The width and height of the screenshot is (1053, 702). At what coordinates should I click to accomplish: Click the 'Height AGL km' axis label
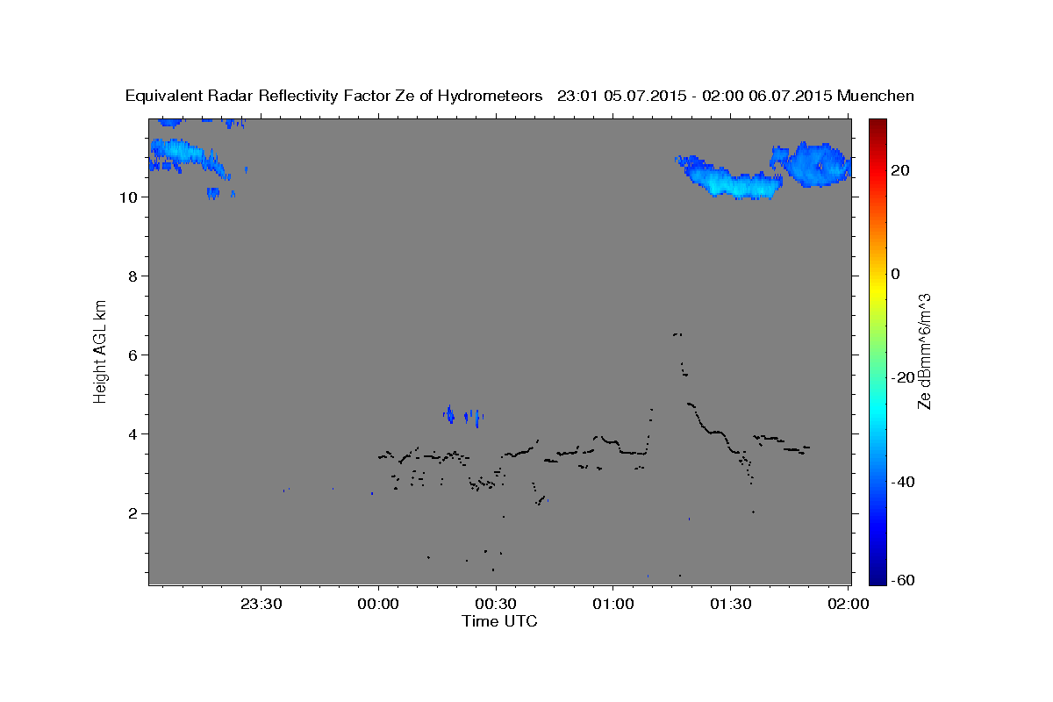coord(101,350)
